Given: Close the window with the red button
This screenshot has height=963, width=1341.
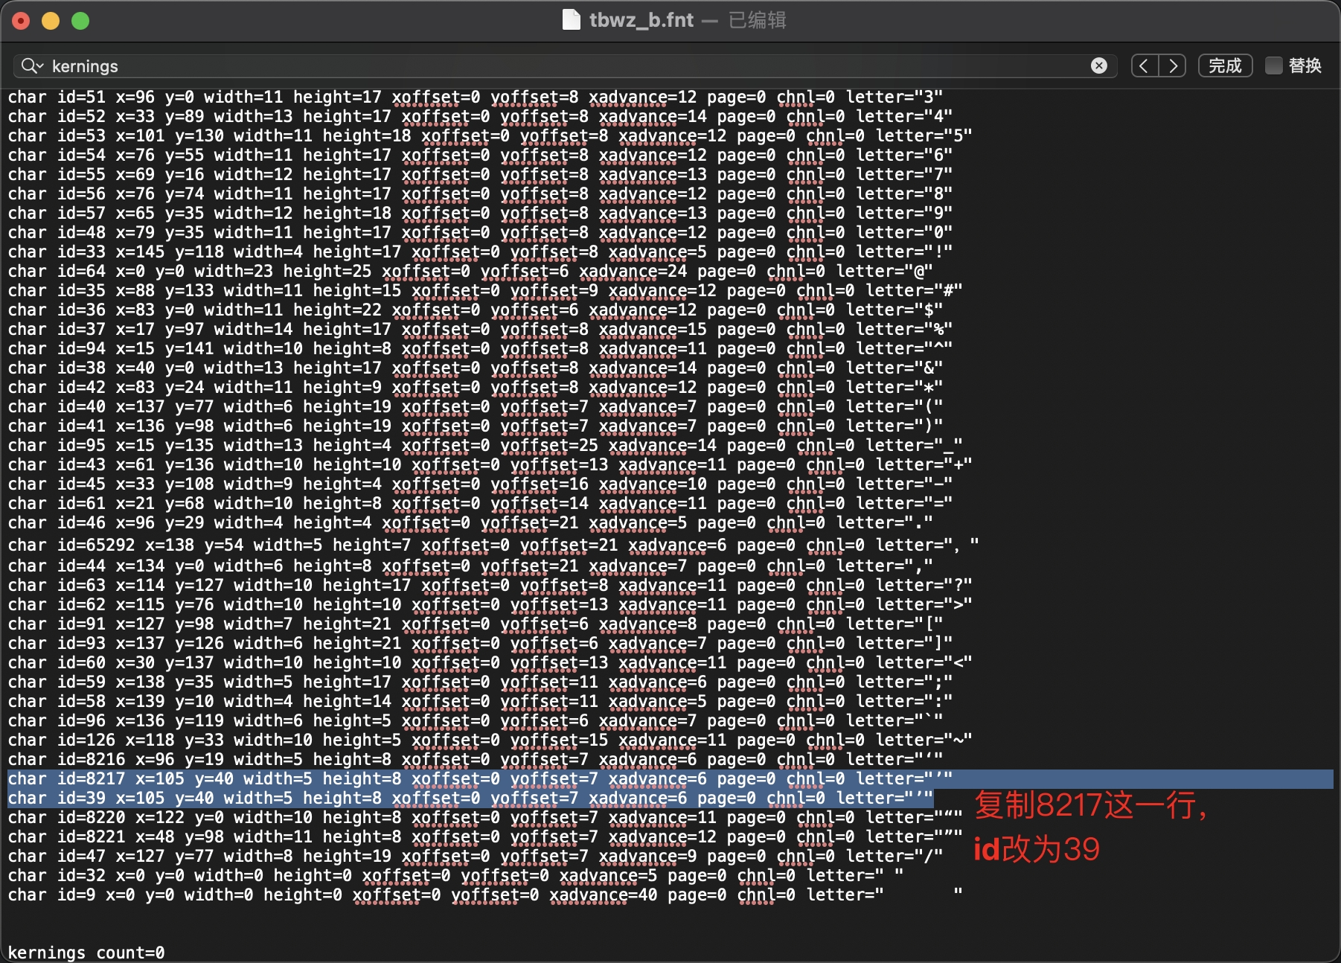Looking at the screenshot, I should pos(21,21).
